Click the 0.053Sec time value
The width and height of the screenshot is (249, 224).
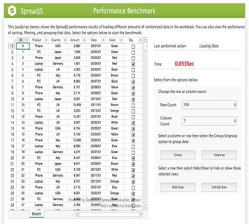[184, 63]
